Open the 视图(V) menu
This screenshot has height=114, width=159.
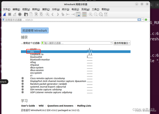point(26,9)
